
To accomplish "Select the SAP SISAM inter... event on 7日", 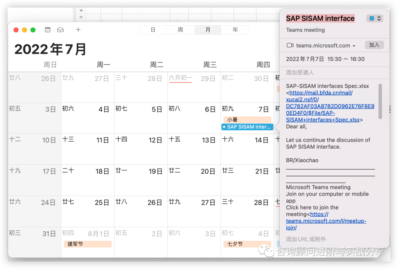I will pos(247,127).
